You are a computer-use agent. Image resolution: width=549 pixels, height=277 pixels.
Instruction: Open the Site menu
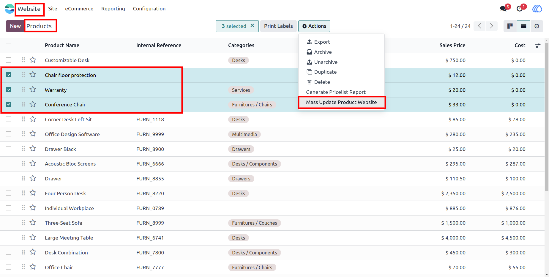coord(53,9)
